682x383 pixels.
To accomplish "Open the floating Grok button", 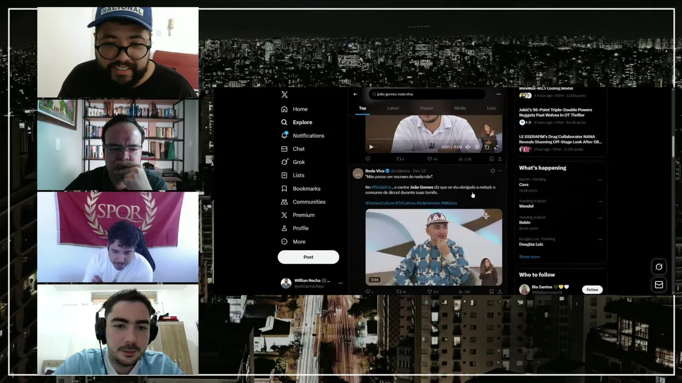I will coord(659,267).
